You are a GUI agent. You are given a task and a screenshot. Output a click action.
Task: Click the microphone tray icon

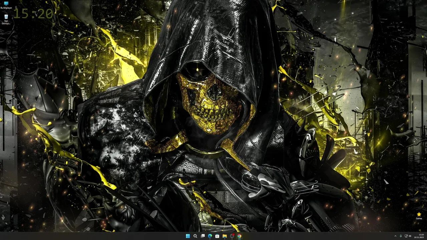pyautogui.click(x=401, y=236)
